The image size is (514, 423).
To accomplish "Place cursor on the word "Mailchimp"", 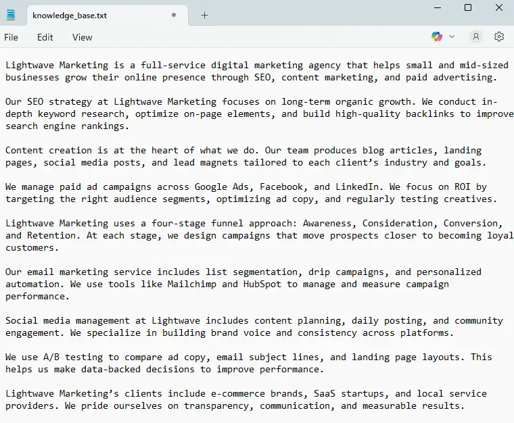I will tap(192, 284).
